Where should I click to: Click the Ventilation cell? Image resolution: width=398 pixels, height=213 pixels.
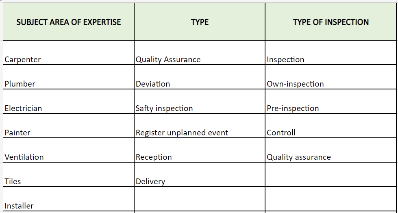(x=69, y=150)
